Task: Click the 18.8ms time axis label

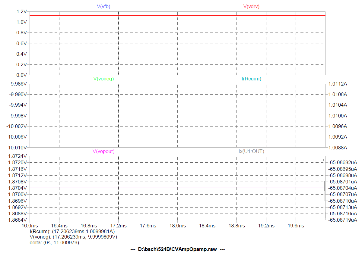Action: (237, 226)
